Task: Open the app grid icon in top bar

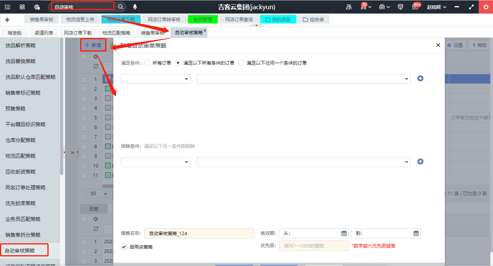Action: pos(22,7)
